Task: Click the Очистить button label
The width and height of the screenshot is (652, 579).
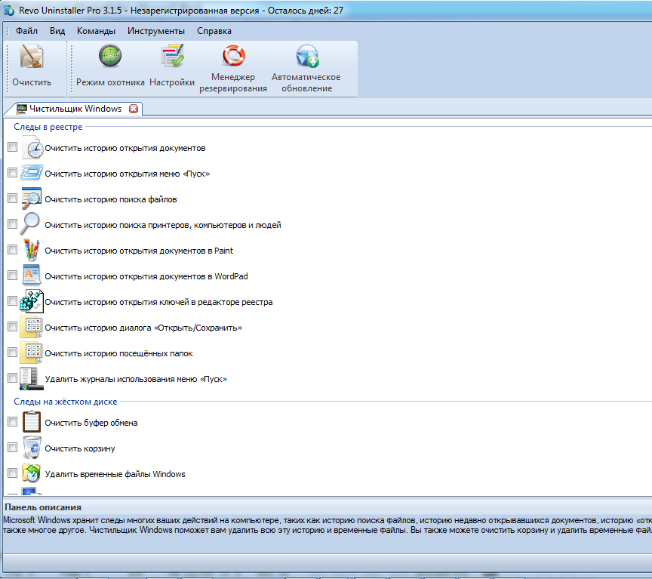Action: (x=32, y=82)
